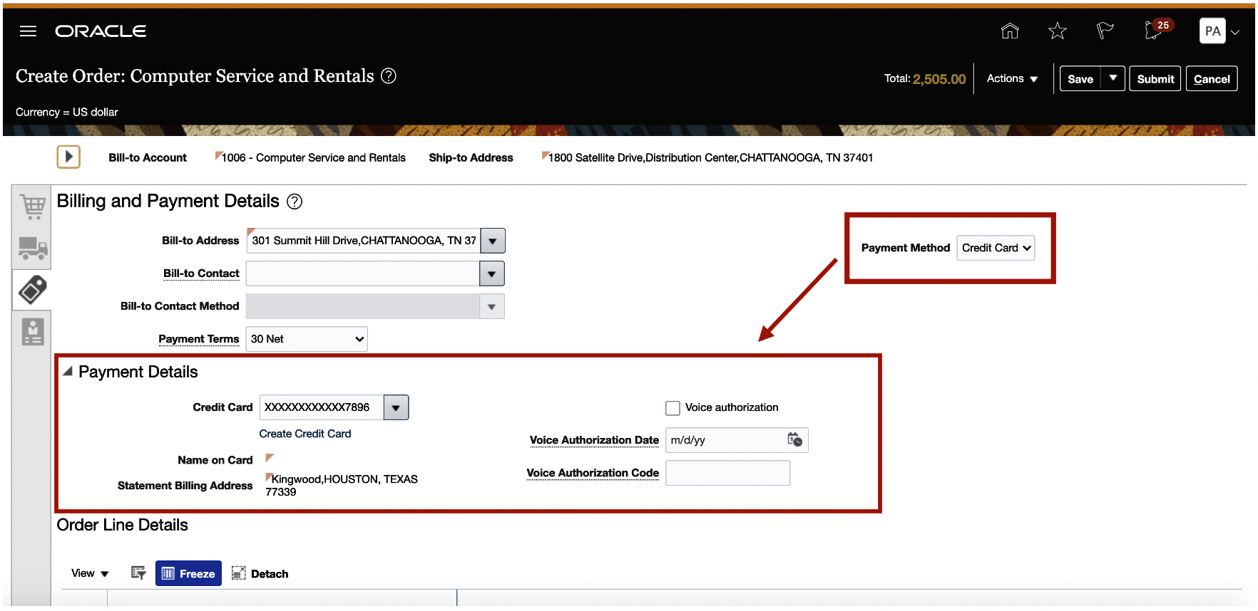
Task: Click the Kingwood, HOUSTON statement billing address
Action: [342, 486]
